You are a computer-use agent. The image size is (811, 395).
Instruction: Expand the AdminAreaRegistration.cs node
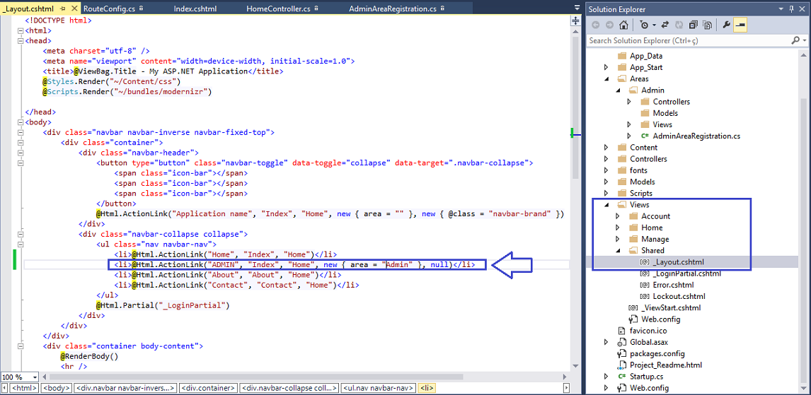(629, 136)
